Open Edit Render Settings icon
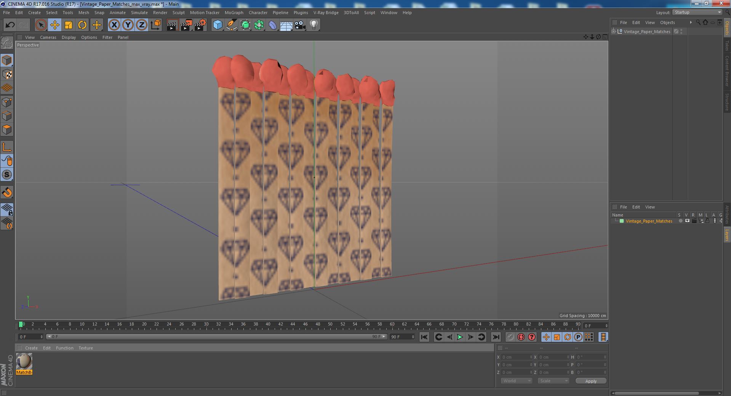The height and width of the screenshot is (396, 731). (200, 25)
